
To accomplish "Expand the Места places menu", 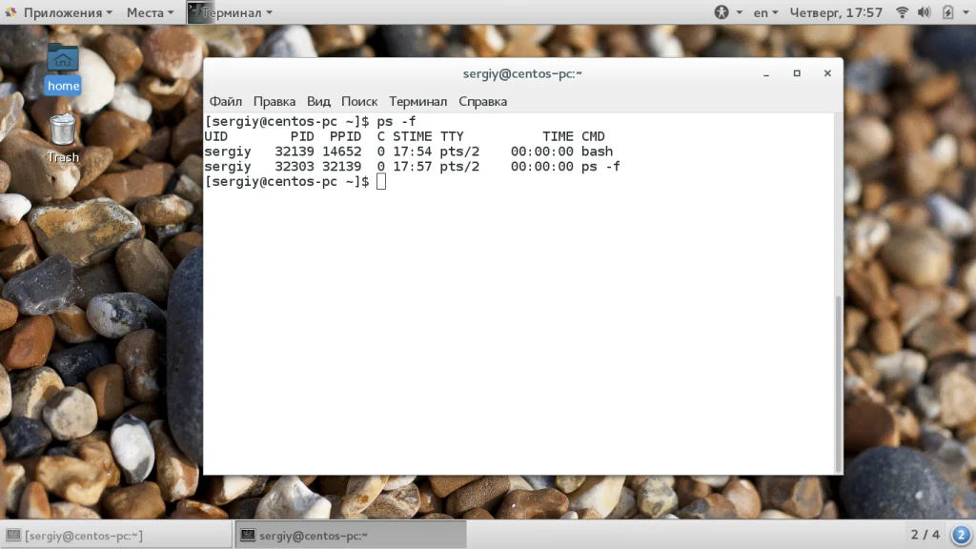I will [150, 12].
